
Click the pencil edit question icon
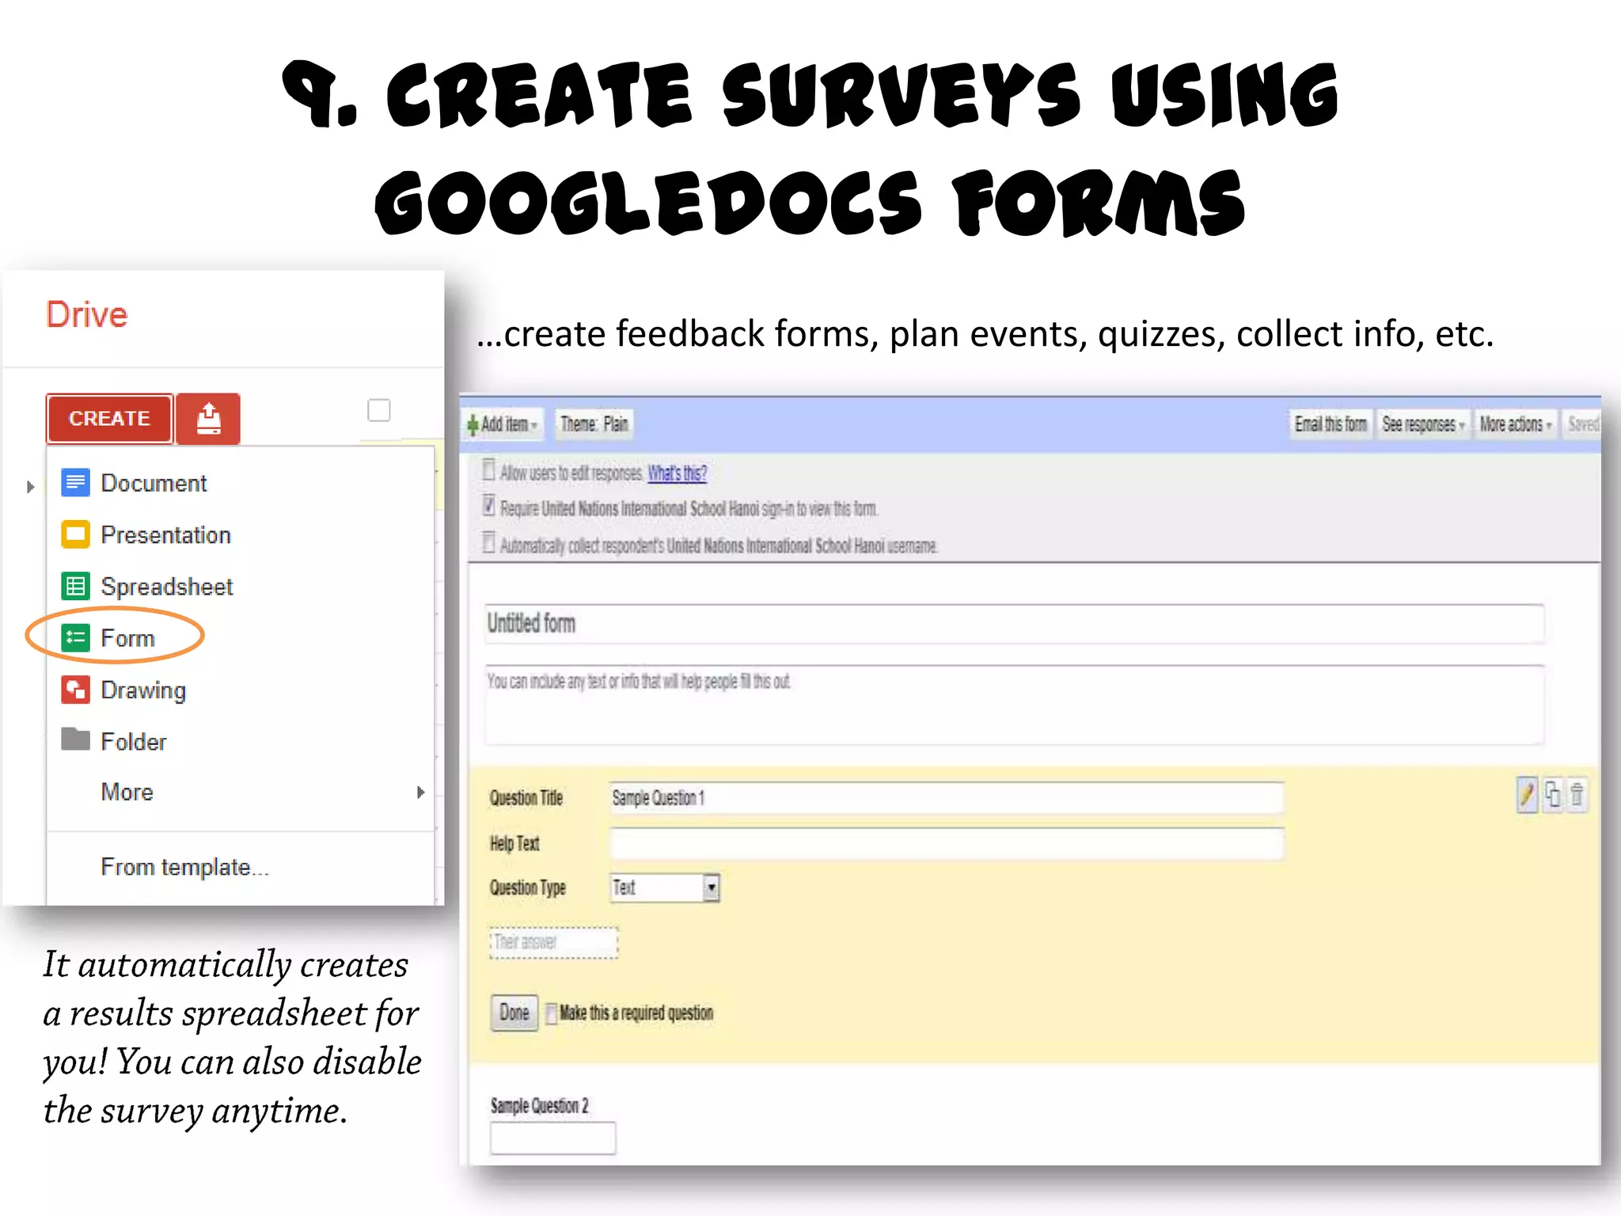[1527, 794]
